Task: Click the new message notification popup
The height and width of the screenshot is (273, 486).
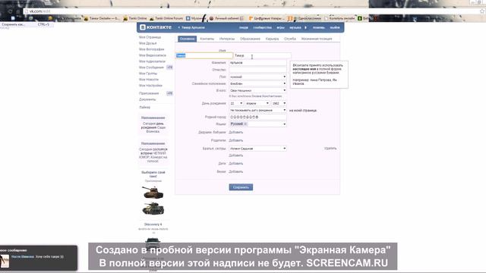Action: pyautogui.click(x=39, y=258)
